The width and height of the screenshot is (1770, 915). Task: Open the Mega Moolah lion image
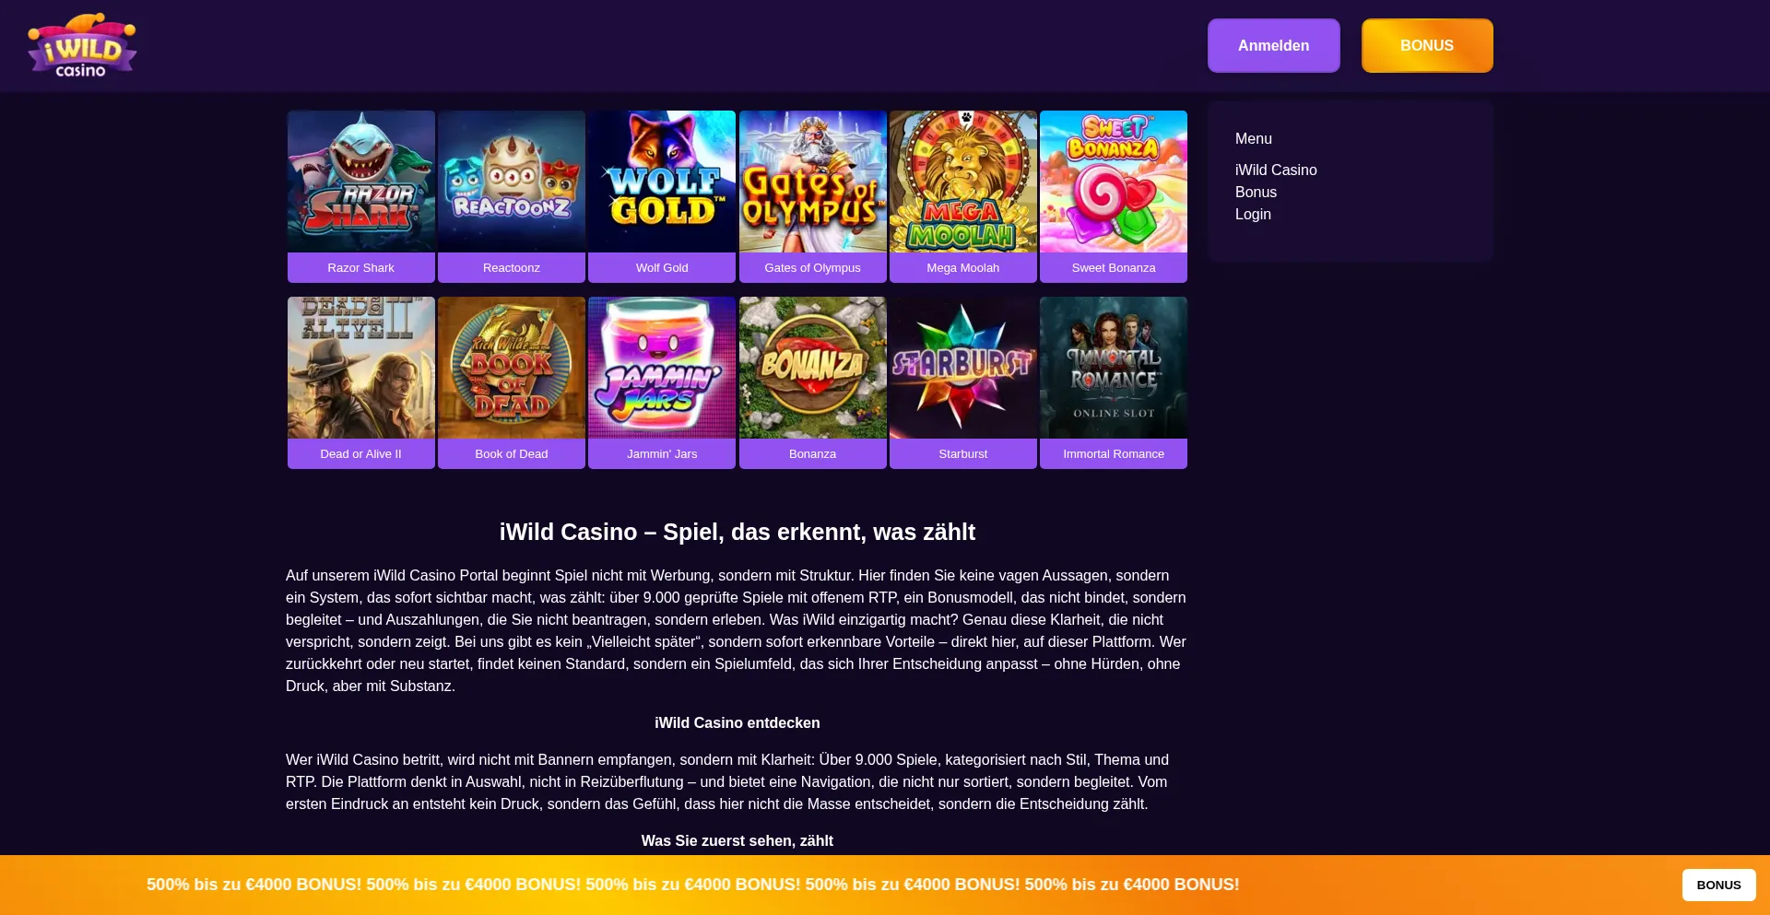963,182
